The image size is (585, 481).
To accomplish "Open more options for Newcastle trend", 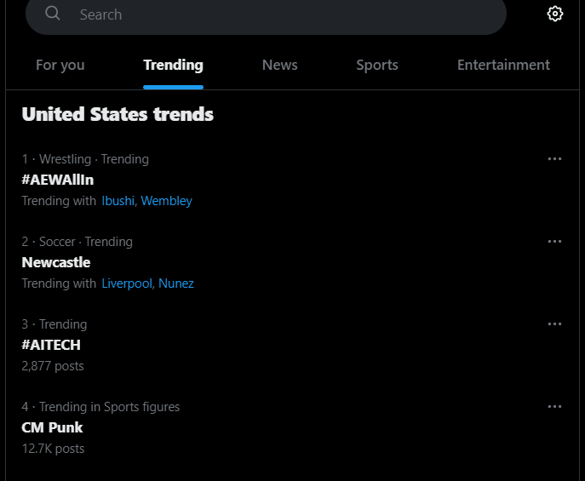I will click(x=554, y=242).
